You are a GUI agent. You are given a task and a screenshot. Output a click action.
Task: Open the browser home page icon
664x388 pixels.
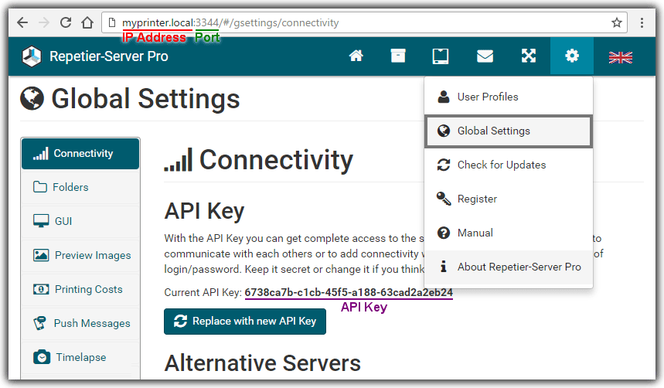tap(87, 22)
